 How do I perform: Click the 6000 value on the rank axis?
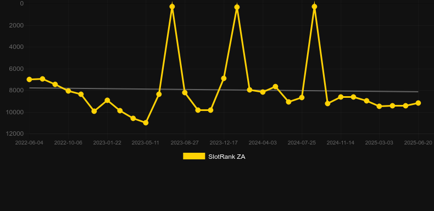16,69
